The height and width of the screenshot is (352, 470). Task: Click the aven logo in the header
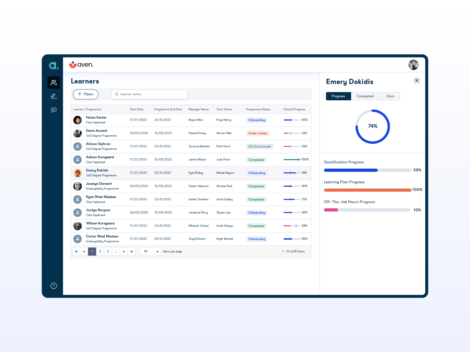(81, 65)
